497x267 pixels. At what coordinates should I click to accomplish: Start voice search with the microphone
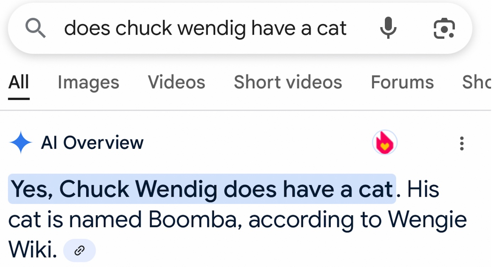(388, 28)
